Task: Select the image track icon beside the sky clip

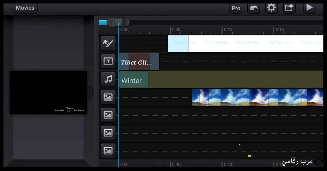Action: [108, 97]
